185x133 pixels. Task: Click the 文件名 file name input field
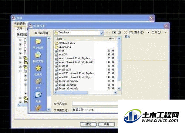pyautogui.click(x=95, y=104)
